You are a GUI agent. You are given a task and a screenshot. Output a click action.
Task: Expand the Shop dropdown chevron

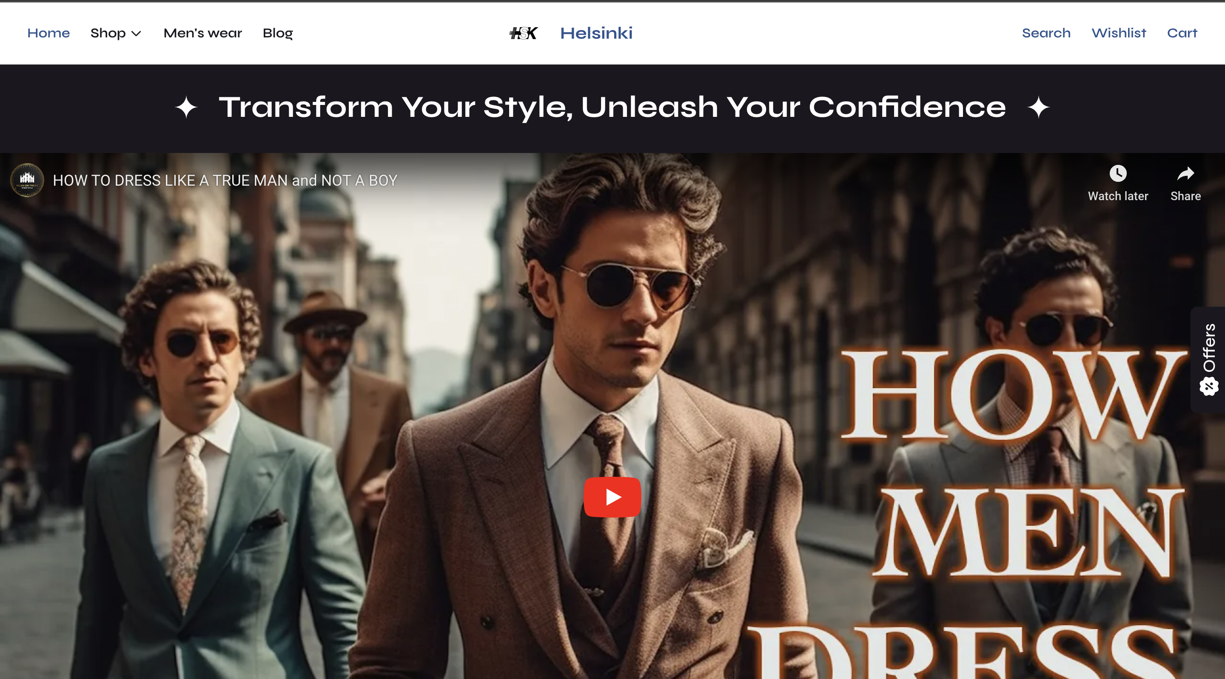coord(136,33)
